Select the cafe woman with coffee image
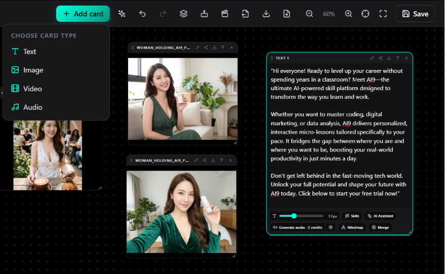Viewport: 445px width, 274px height. pyautogui.click(x=48, y=155)
